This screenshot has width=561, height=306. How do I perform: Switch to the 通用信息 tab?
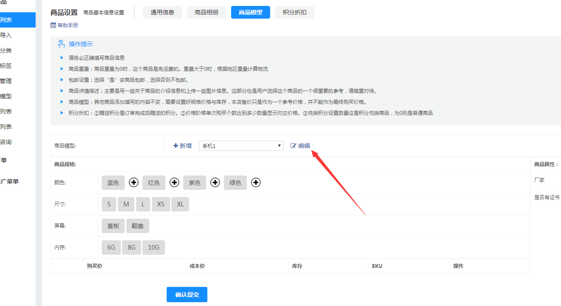click(162, 12)
